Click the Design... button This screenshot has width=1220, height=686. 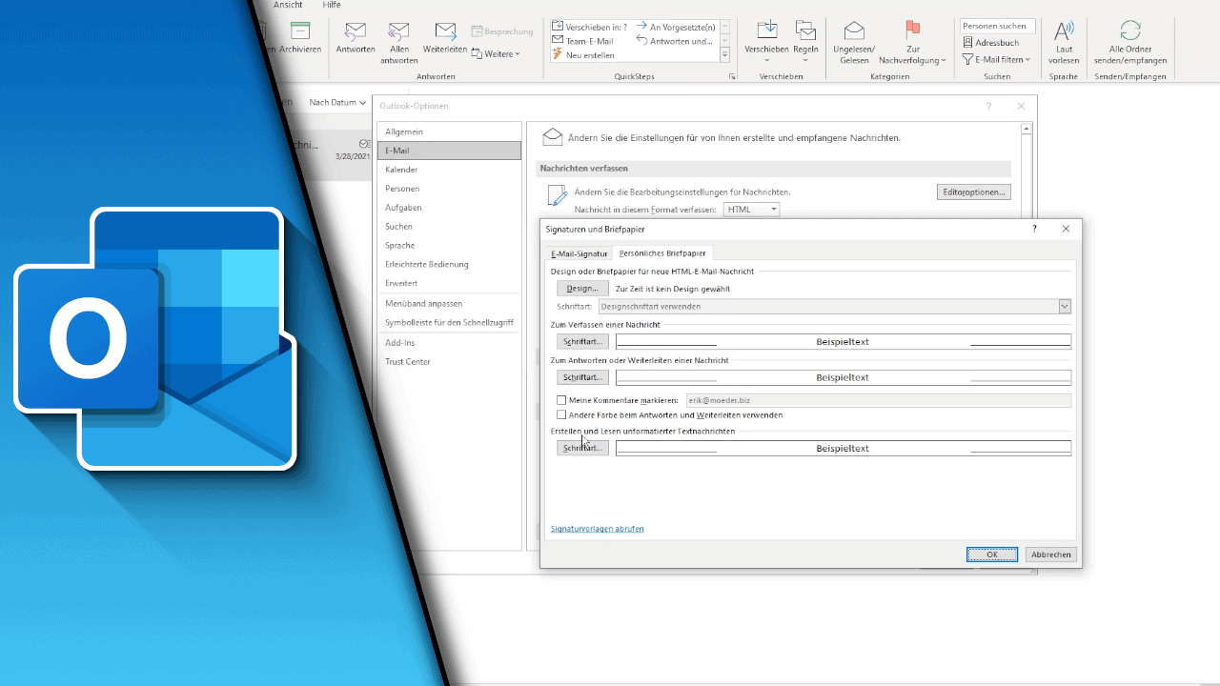[582, 289]
